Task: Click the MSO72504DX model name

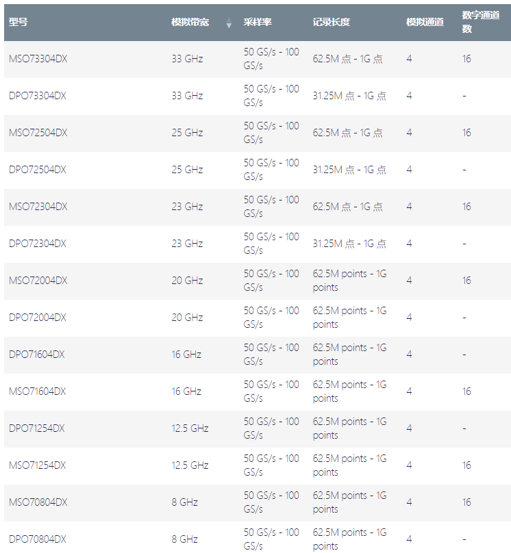Action: [x=38, y=133]
